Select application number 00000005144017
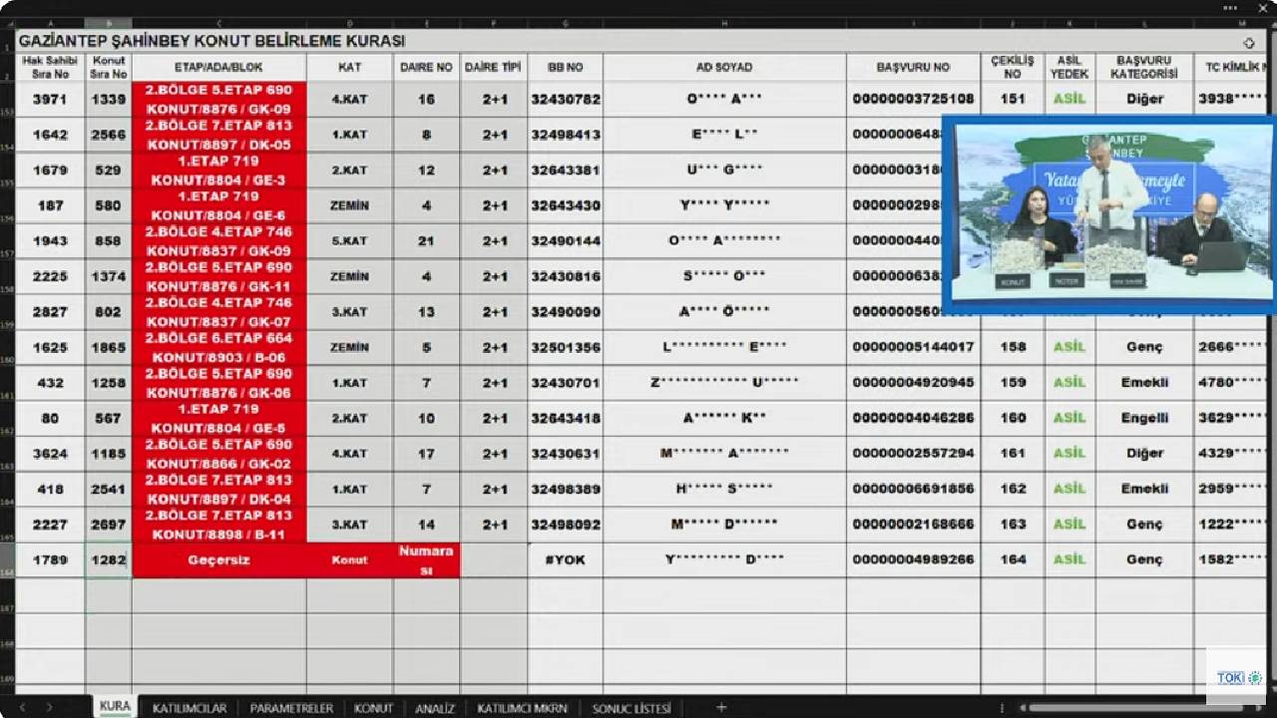The height and width of the screenshot is (718, 1277). pyautogui.click(x=913, y=347)
